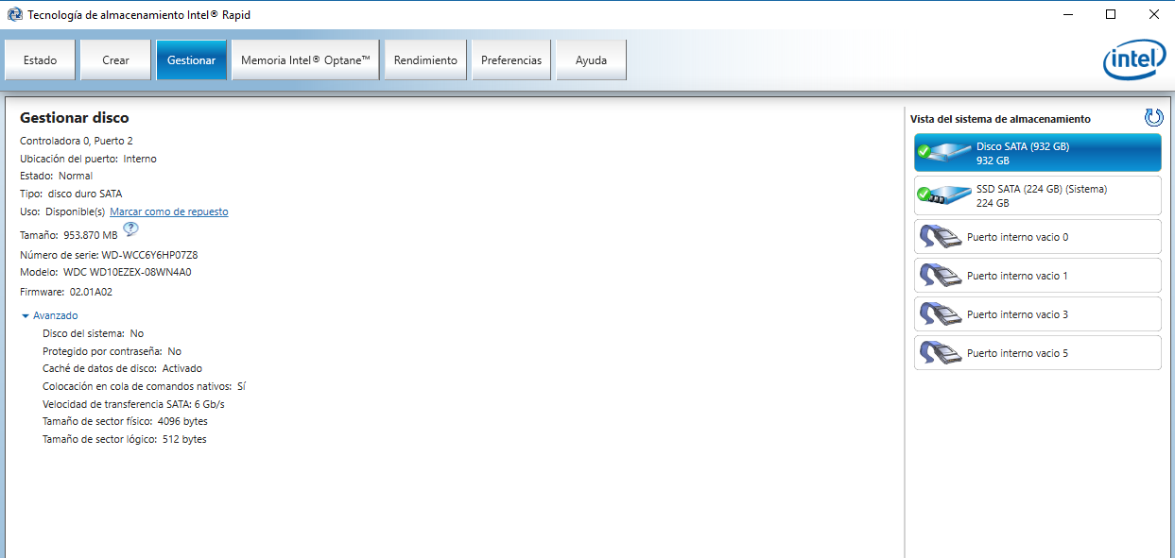1175x558 pixels.
Task: Click Colocación en cola de comandos nativos line
Action: [x=144, y=386]
